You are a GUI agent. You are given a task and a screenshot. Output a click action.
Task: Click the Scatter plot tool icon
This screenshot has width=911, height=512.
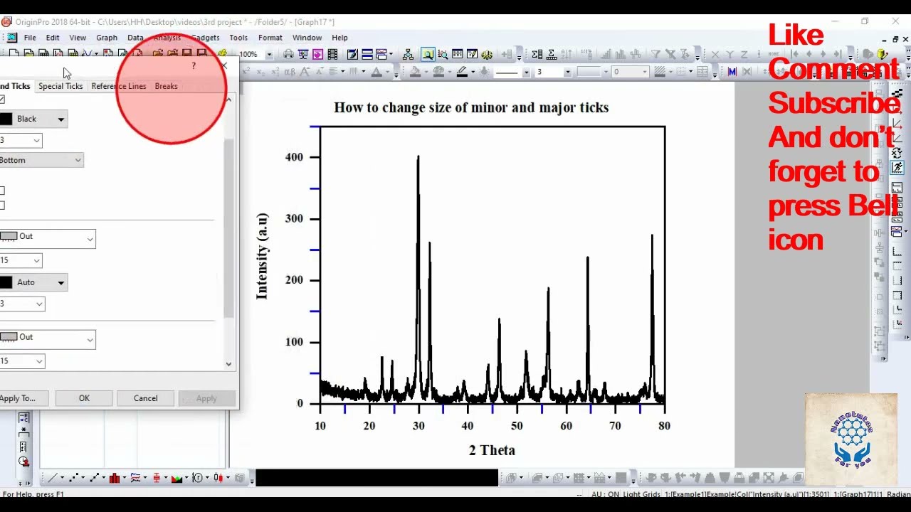[x=73, y=478]
